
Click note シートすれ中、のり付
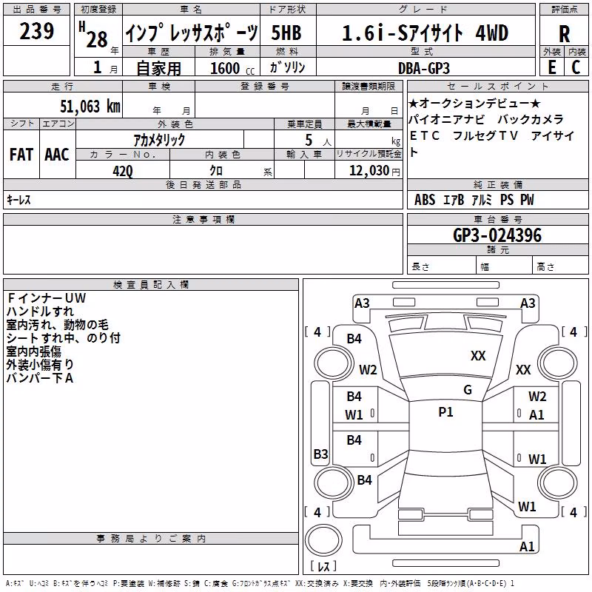click(64, 338)
